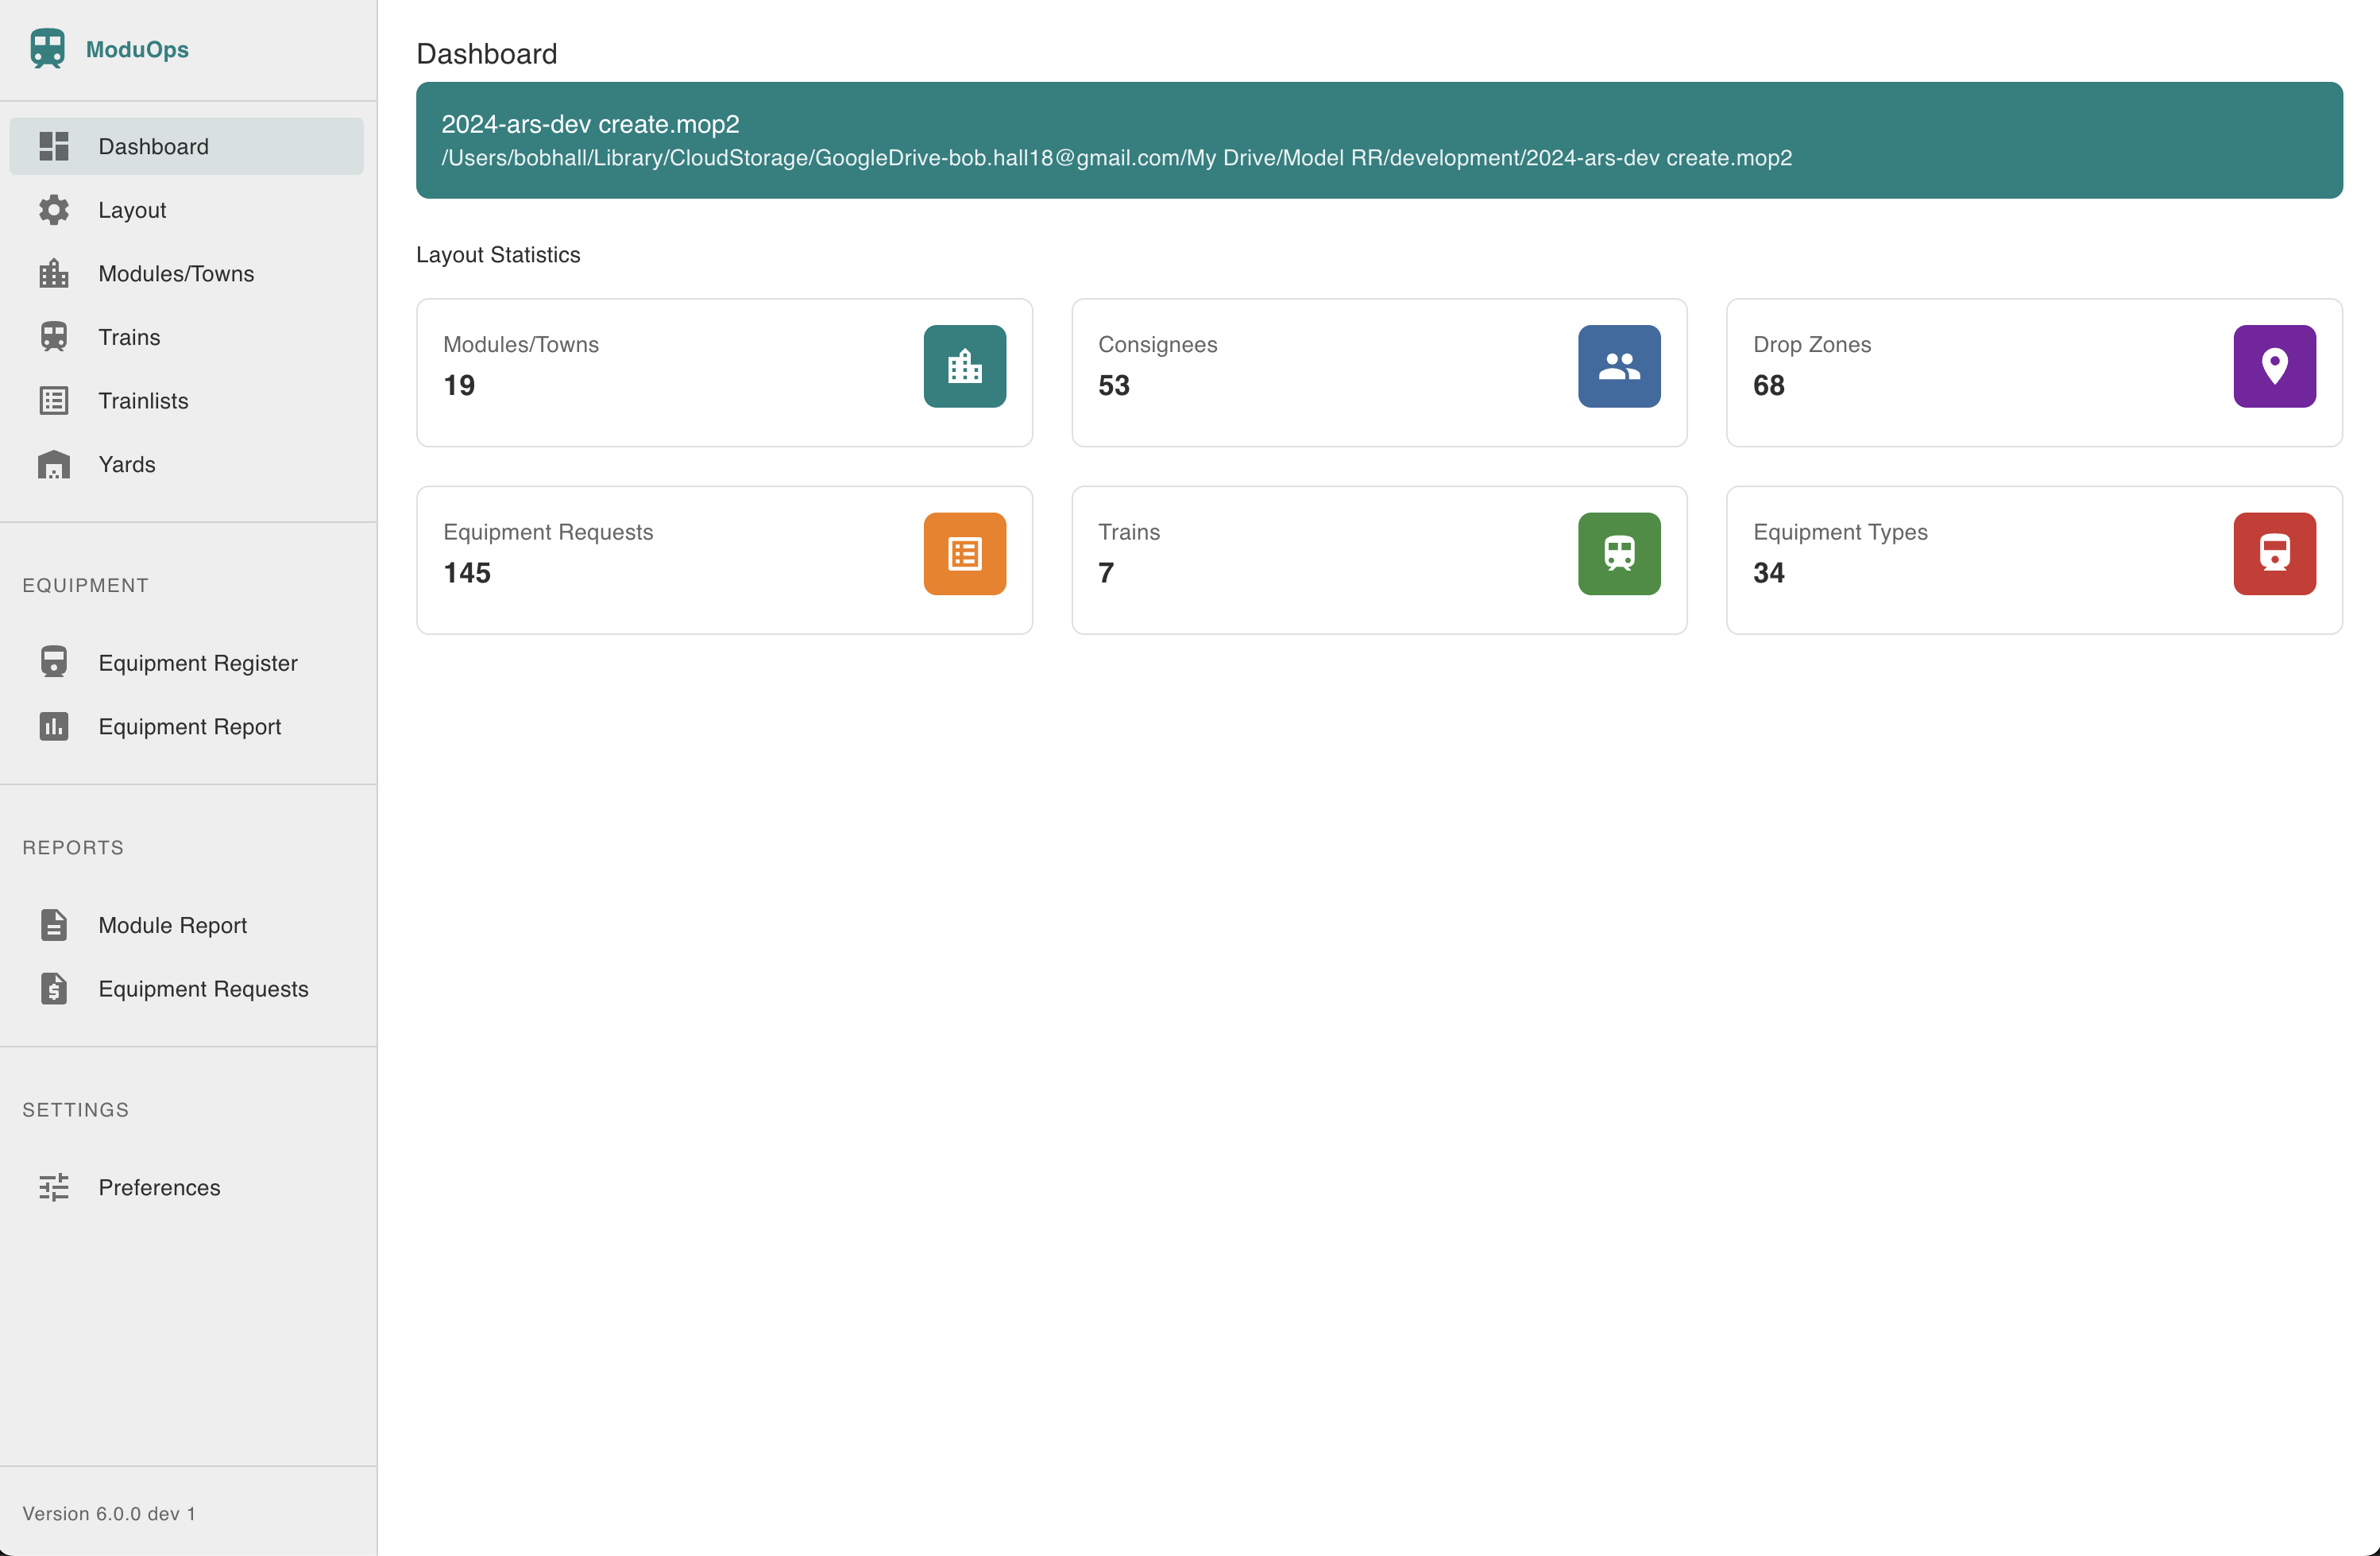The image size is (2380, 1556).
Task: Select the Trainlists list icon
Action: click(54, 401)
